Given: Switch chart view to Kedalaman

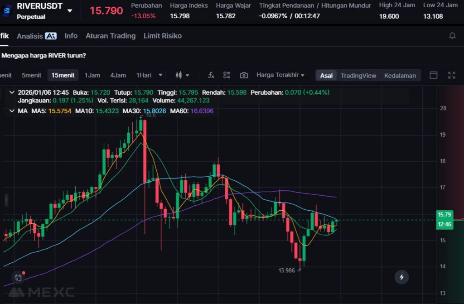Looking at the screenshot, I should click(x=400, y=76).
